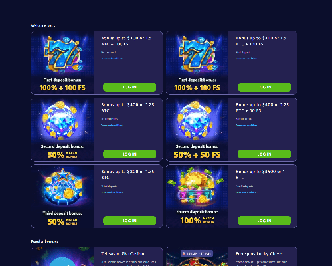Viewport: 332px width, 266px height.
Task: Log in on the 50% + 50 FS card
Action: click(264, 154)
